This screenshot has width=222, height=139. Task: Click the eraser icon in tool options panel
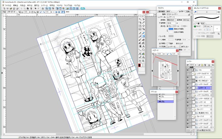(x=195, y=12)
